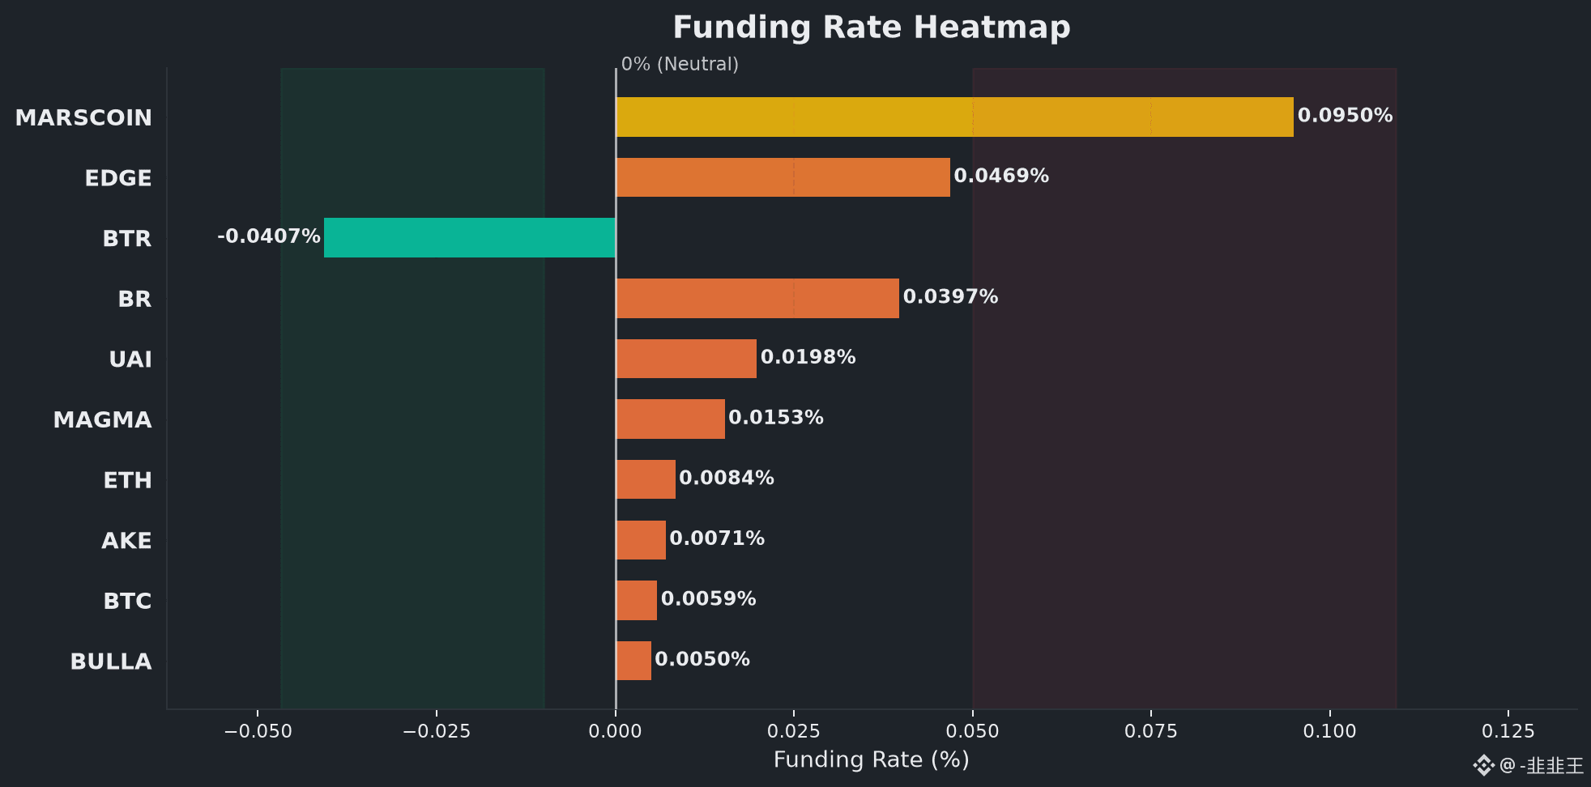Viewport: 1591px width, 787px height.
Task: Click the BR funding rate bar
Action: (x=757, y=298)
